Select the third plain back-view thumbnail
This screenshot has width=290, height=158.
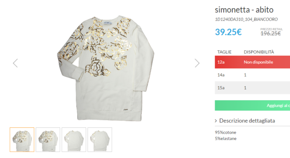(x=74, y=140)
